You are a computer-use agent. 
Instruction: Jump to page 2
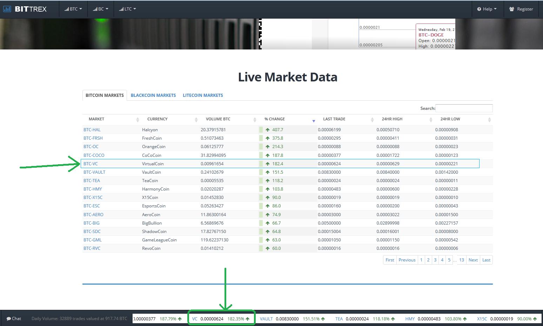[x=428, y=260]
